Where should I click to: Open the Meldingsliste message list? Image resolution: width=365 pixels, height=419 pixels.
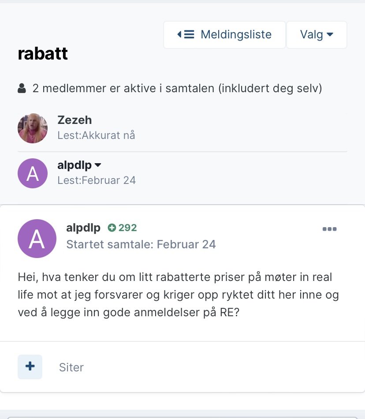click(224, 34)
